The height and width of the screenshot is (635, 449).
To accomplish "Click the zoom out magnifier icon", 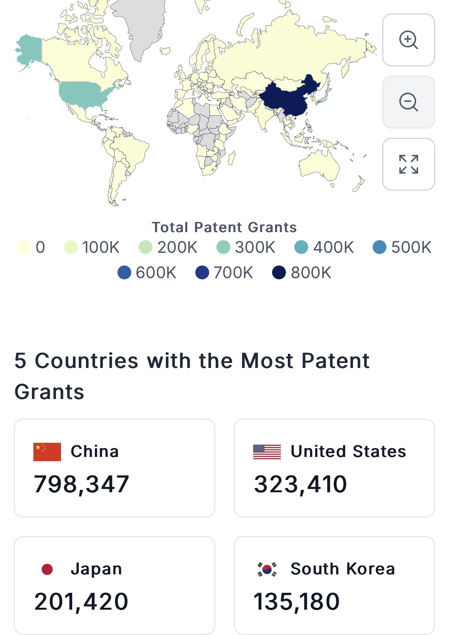I will (408, 102).
